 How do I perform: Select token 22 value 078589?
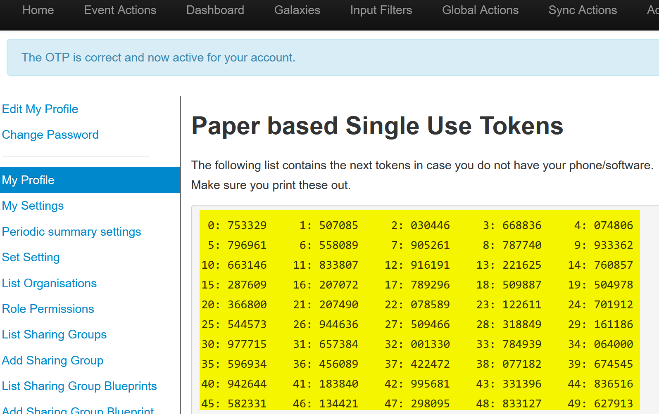(x=430, y=305)
